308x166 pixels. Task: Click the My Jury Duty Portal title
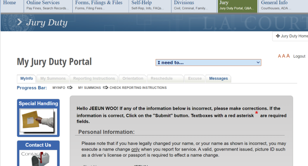click(x=54, y=62)
